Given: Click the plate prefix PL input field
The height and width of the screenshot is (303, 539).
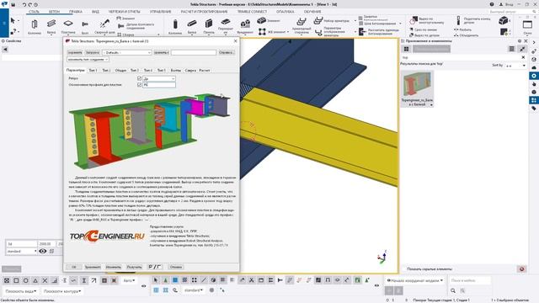Looking at the screenshot, I should click(x=159, y=84).
